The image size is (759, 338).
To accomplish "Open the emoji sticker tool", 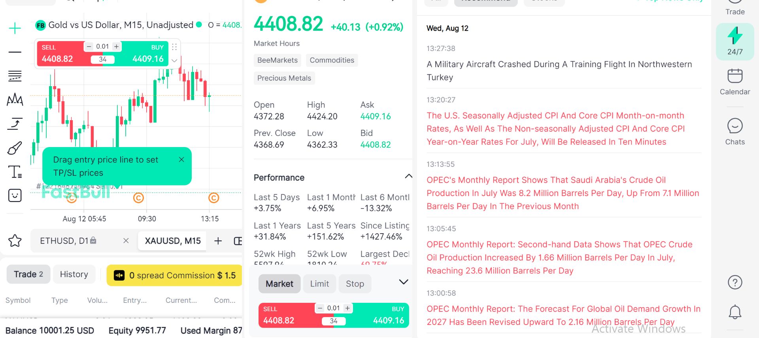I will (15, 195).
